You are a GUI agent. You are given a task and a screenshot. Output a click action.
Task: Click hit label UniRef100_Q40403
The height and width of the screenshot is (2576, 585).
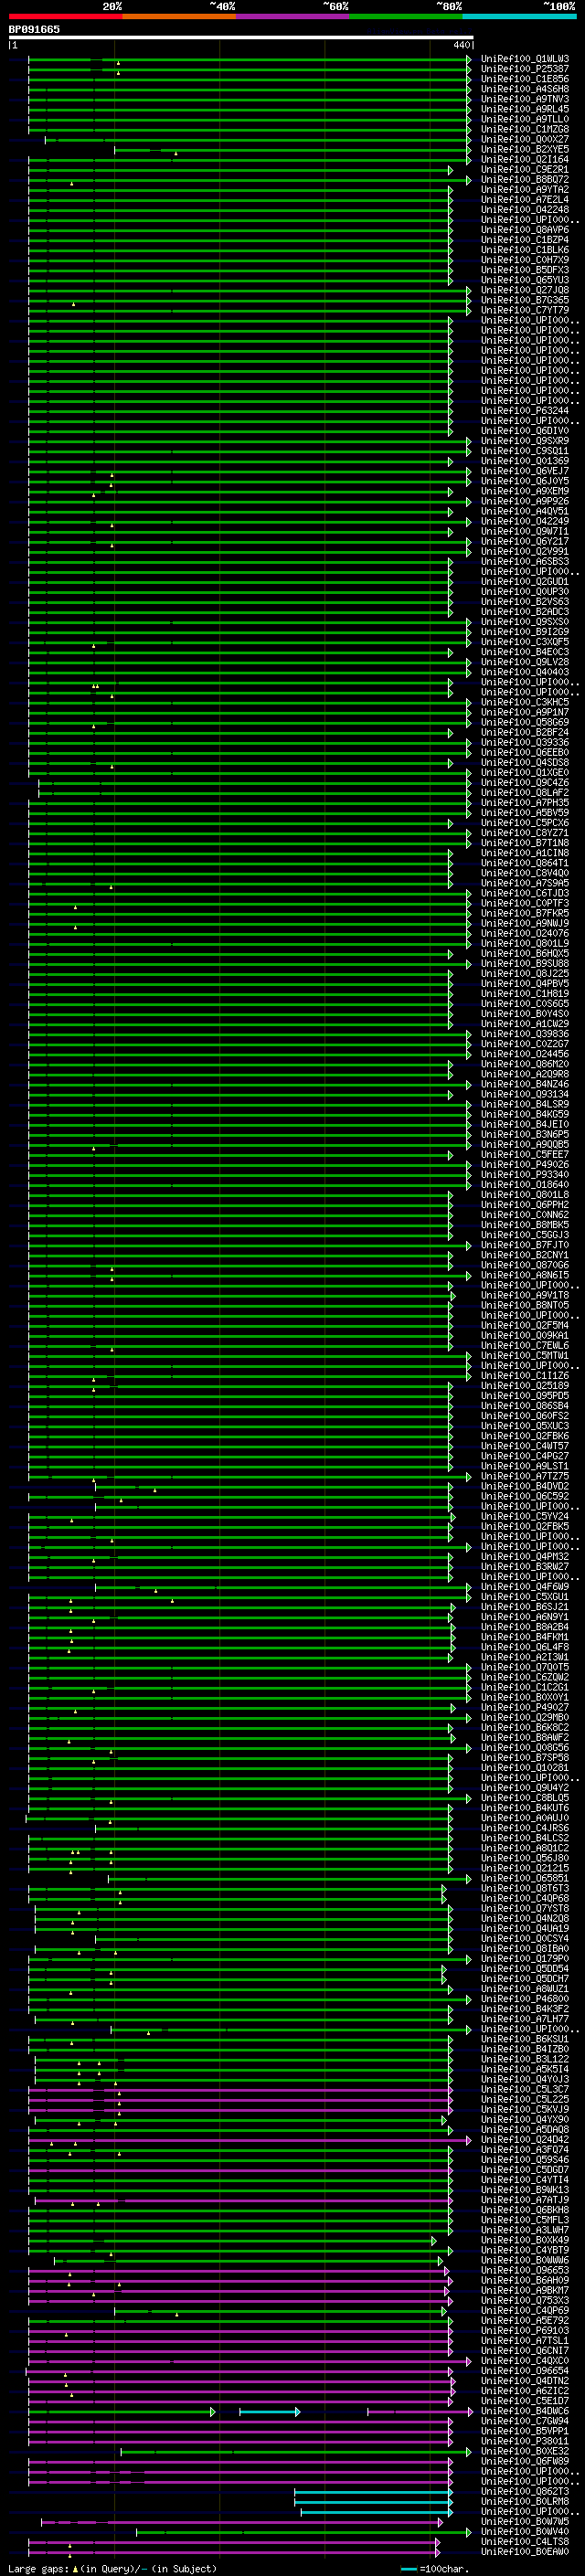coord(524,672)
